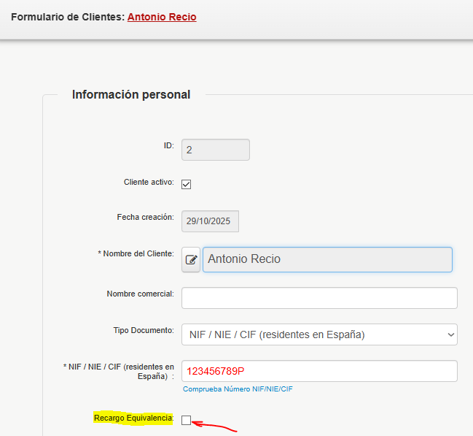The height and width of the screenshot is (436, 473).
Task: Click the Fecha creación field 29/10/2025
Action: 210,221
